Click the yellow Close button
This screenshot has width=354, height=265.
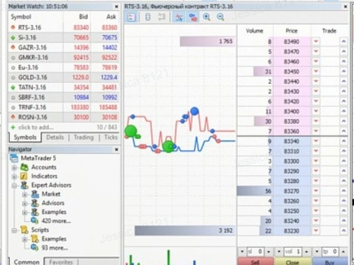(292, 261)
